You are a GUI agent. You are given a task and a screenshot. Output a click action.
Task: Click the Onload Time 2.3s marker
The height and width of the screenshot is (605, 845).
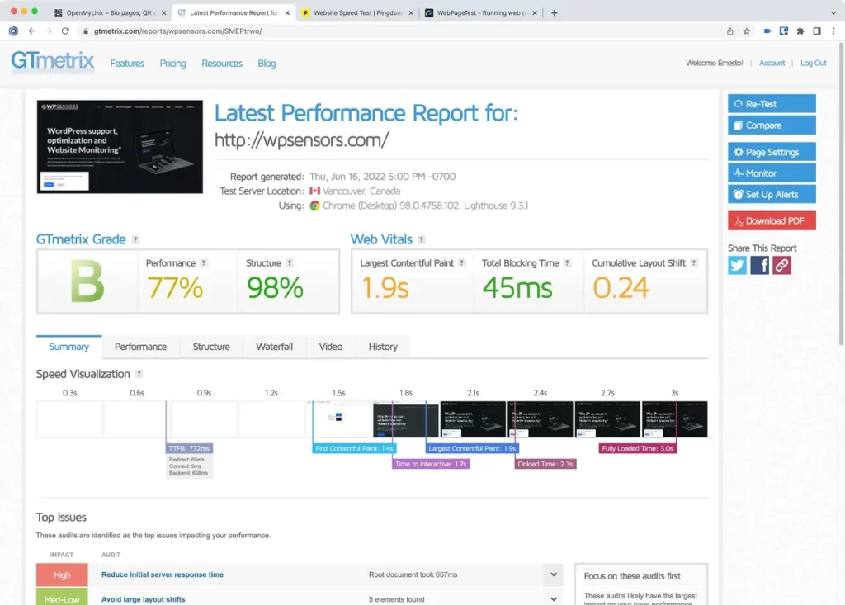(x=545, y=464)
